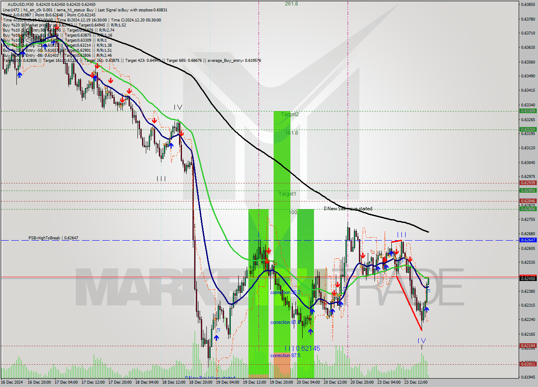Screen dimensions: 538x387
Task: Select the 'I I I 0.62145' wave label
Action: click(x=302, y=348)
